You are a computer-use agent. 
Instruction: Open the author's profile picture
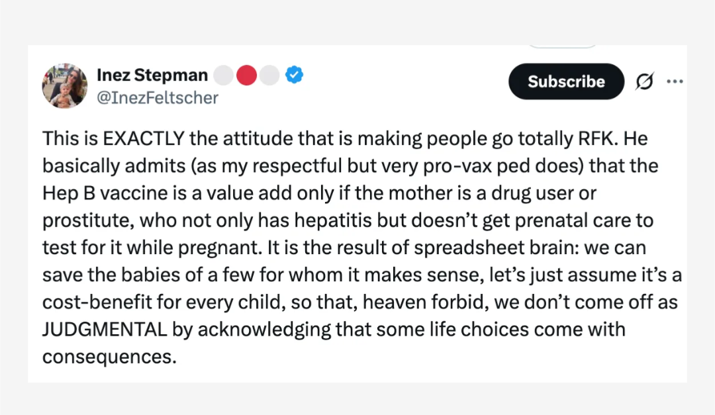click(64, 86)
